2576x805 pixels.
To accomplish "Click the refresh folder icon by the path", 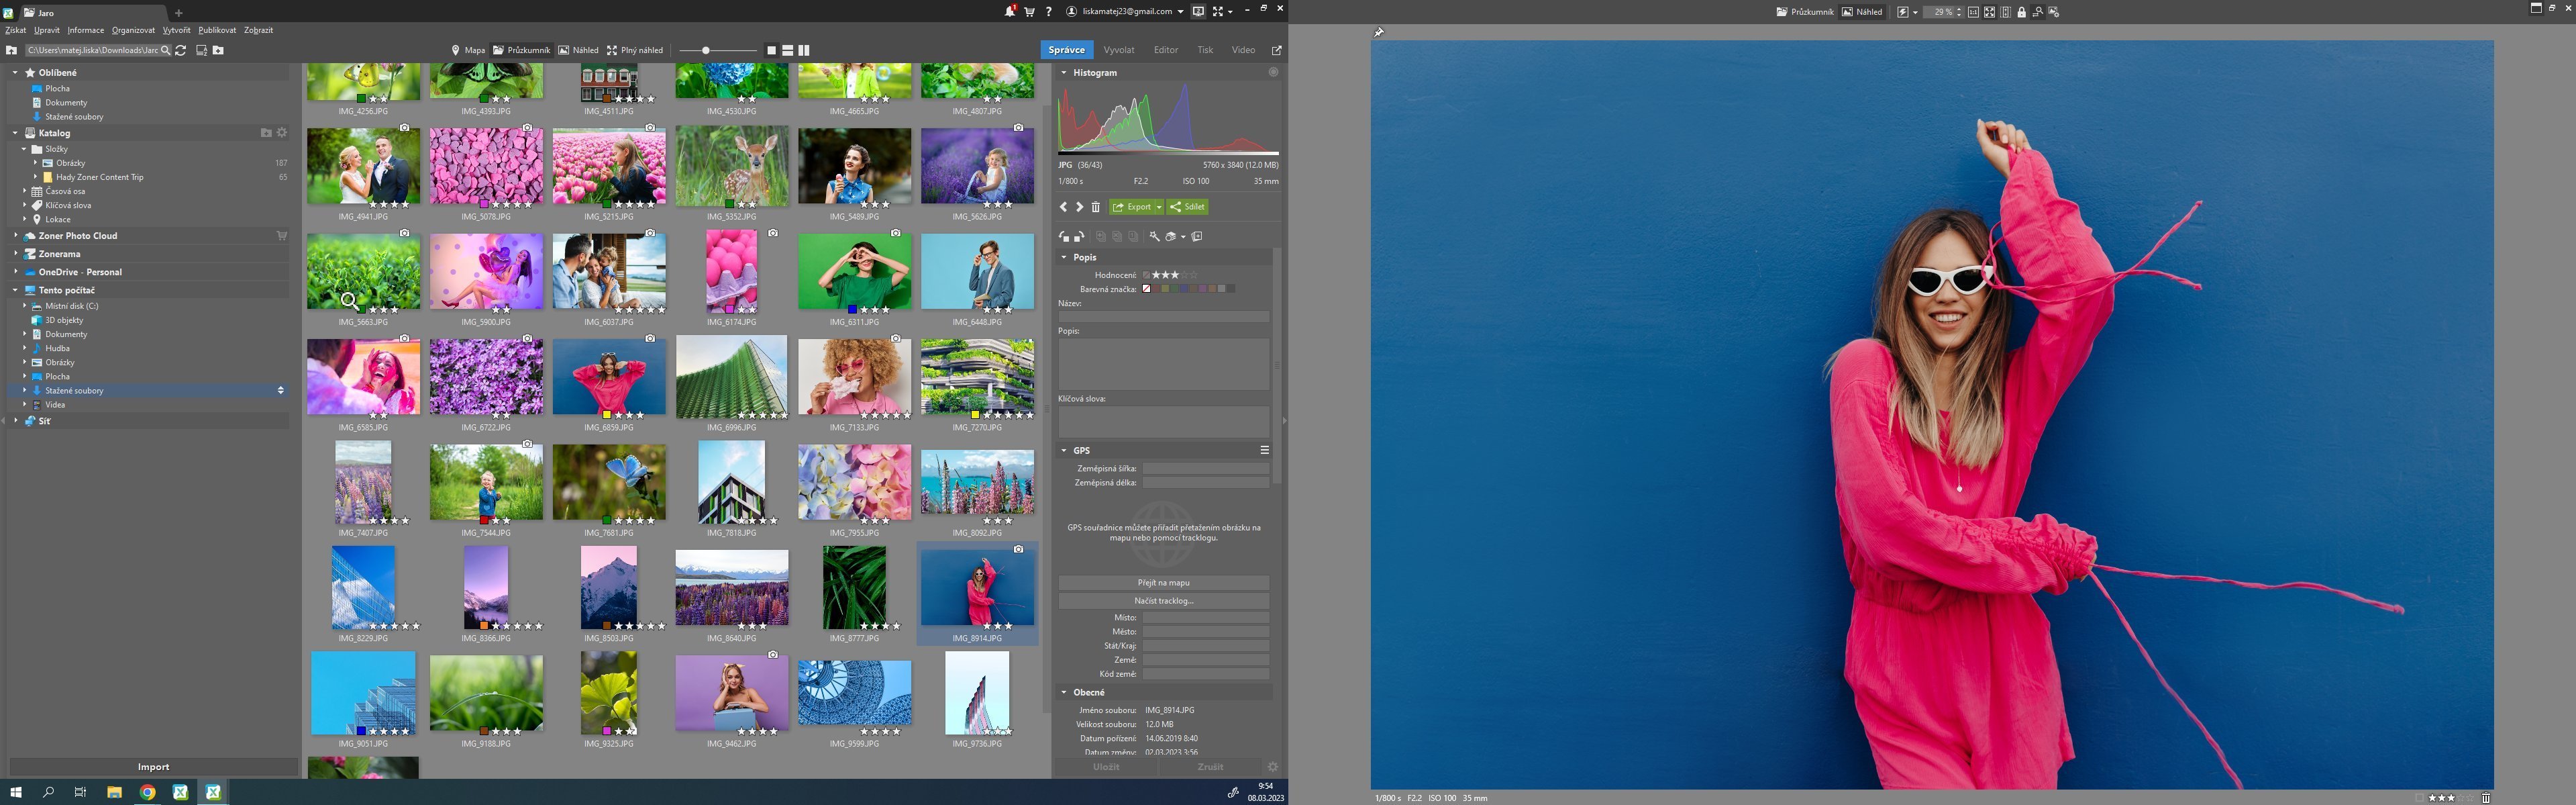I will pos(181,50).
